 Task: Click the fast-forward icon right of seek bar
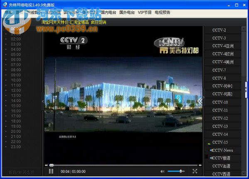200,165
